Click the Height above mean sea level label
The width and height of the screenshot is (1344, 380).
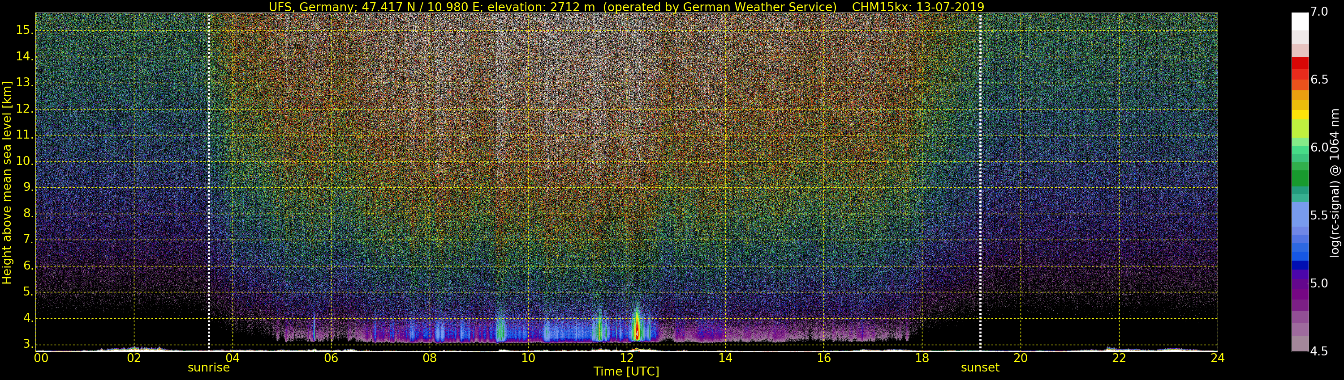click(x=7, y=182)
